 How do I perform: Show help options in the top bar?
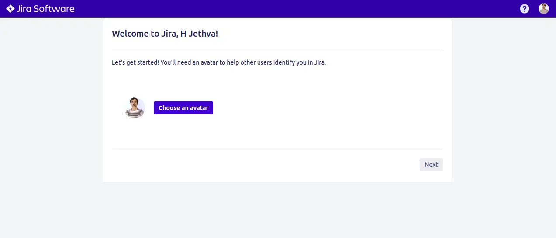point(525,9)
